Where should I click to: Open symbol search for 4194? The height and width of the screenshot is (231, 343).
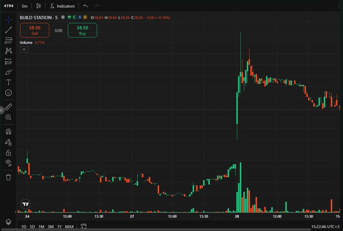pyautogui.click(x=9, y=6)
